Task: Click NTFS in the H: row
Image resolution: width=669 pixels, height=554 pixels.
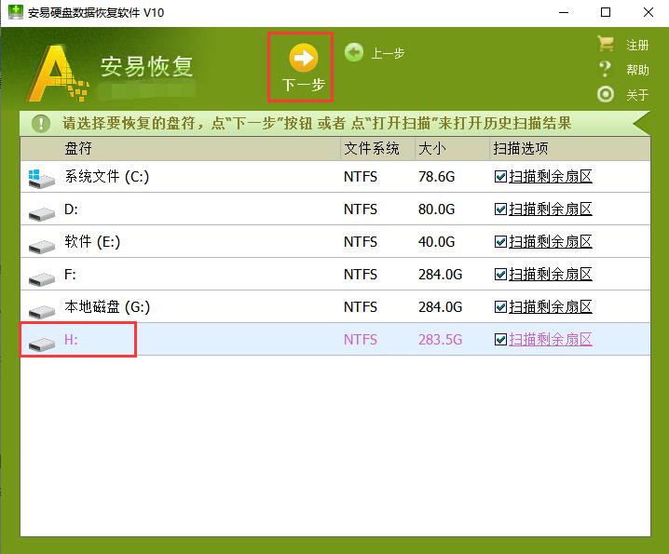Action: [361, 340]
